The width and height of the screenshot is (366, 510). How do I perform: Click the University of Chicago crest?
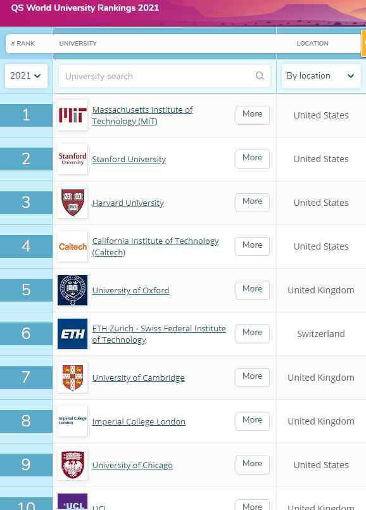pos(72,465)
